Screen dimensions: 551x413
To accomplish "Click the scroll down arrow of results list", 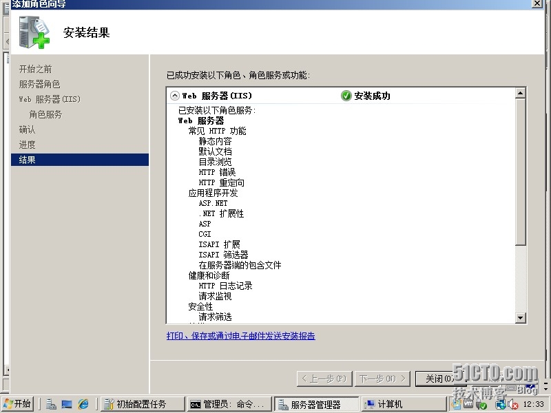I will (x=521, y=318).
